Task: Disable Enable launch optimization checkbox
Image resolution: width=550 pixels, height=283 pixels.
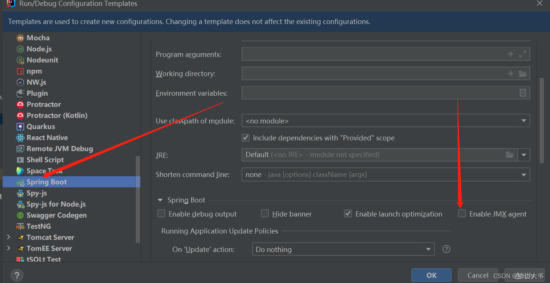Action: [x=348, y=214]
